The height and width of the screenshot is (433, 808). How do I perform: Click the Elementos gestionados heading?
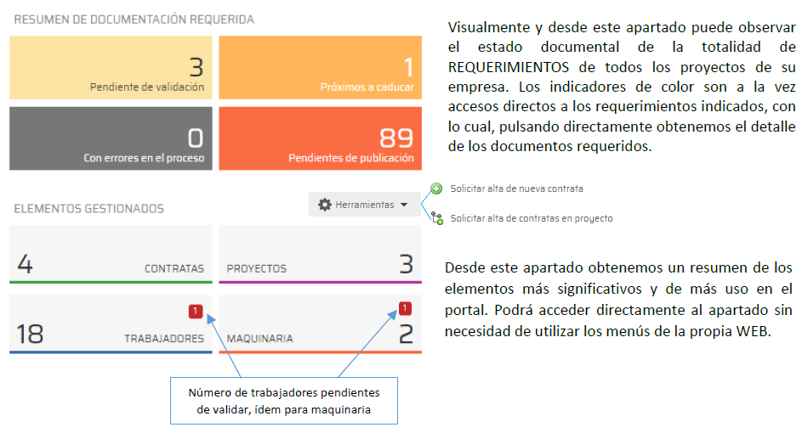[x=89, y=208]
